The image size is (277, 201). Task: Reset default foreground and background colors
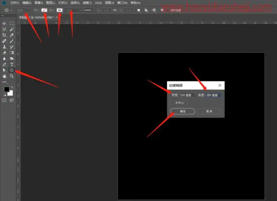click(x=5, y=95)
